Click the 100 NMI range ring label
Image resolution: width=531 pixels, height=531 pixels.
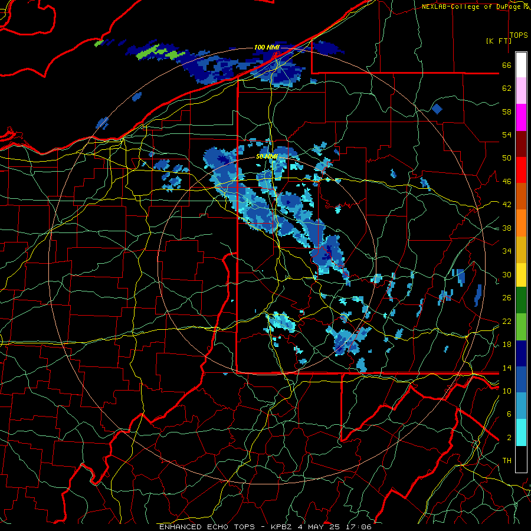[267, 47]
